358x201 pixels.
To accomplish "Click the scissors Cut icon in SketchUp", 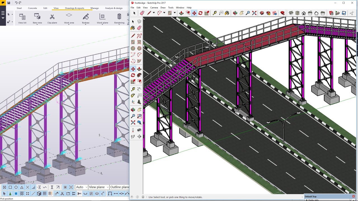I will click(x=352, y=13).
